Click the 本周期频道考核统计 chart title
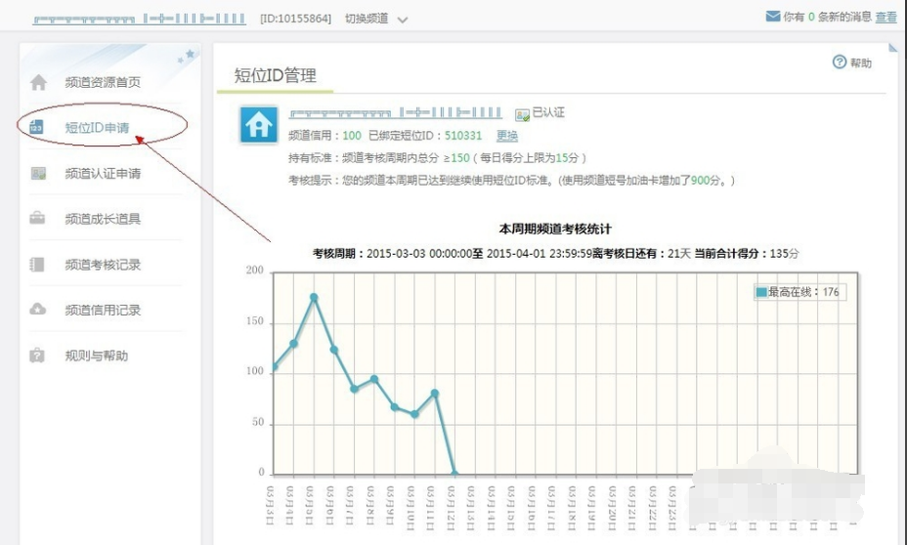The width and height of the screenshot is (907, 545). click(555, 230)
